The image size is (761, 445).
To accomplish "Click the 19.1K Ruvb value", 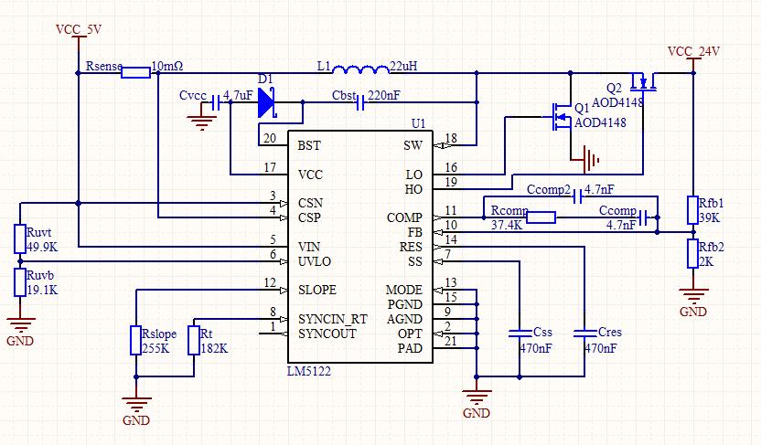I will (42, 291).
